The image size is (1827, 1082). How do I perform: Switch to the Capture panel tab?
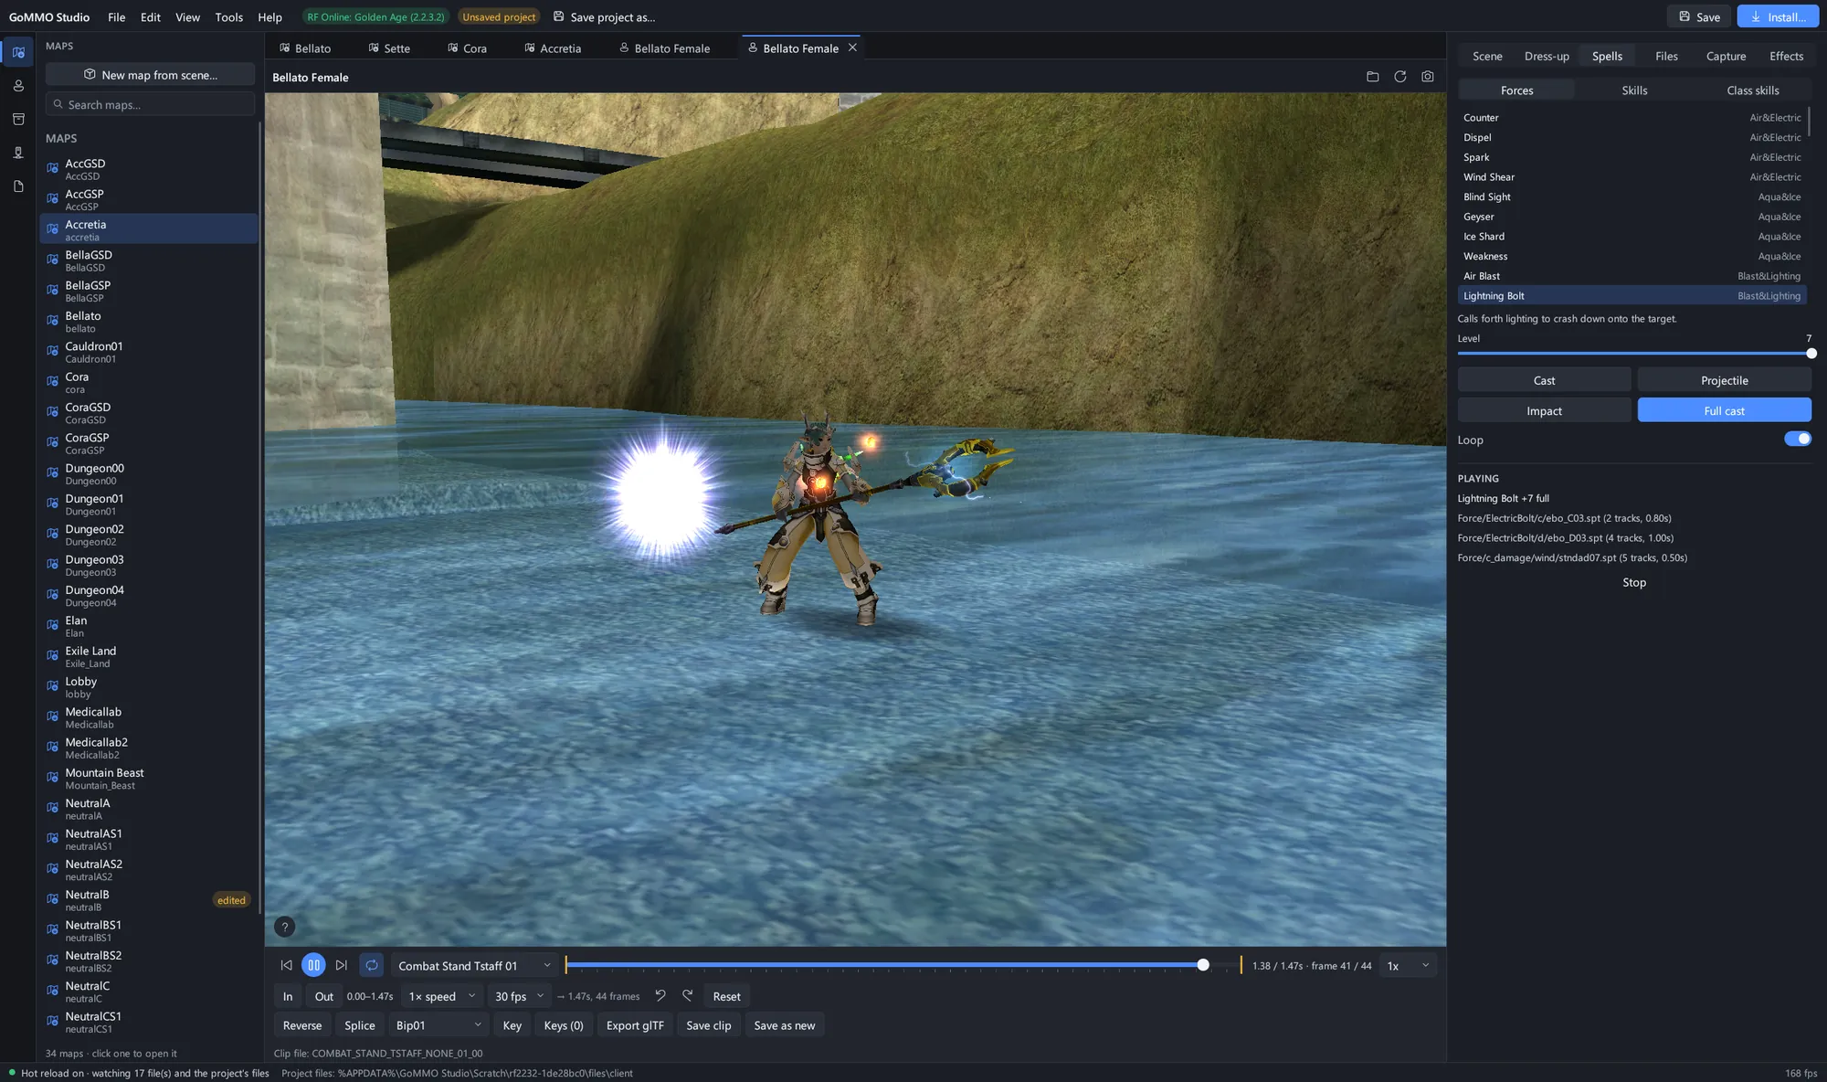tap(1726, 56)
